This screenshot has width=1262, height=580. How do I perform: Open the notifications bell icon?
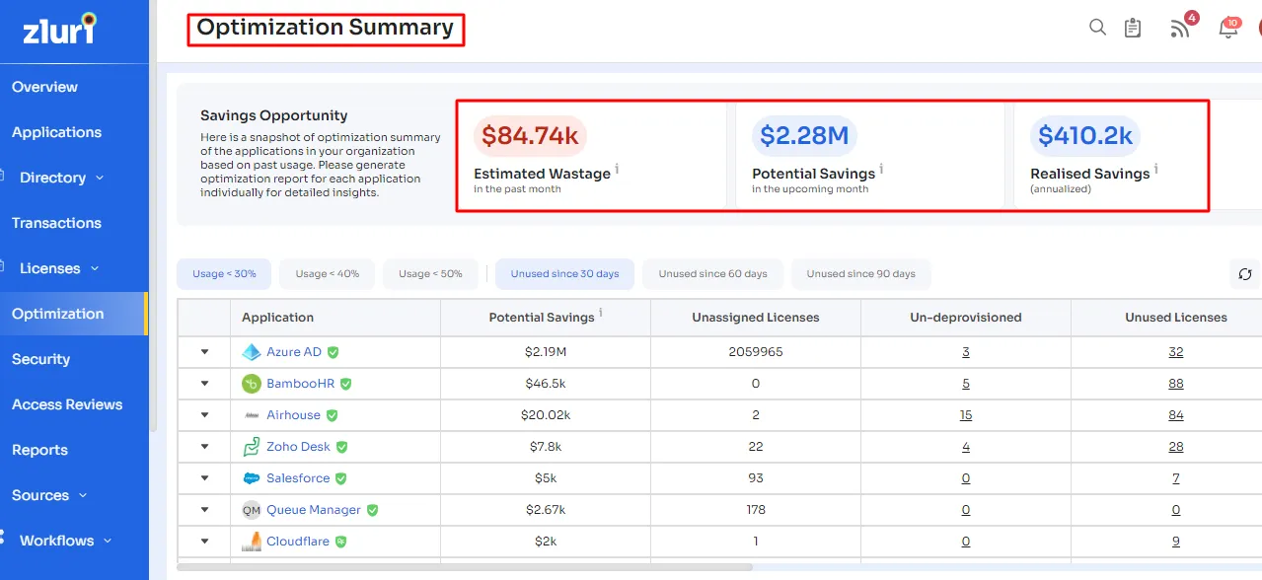coord(1228,27)
